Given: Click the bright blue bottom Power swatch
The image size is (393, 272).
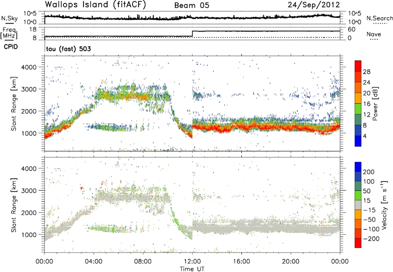Looking at the screenshot, I should tap(358, 141).
